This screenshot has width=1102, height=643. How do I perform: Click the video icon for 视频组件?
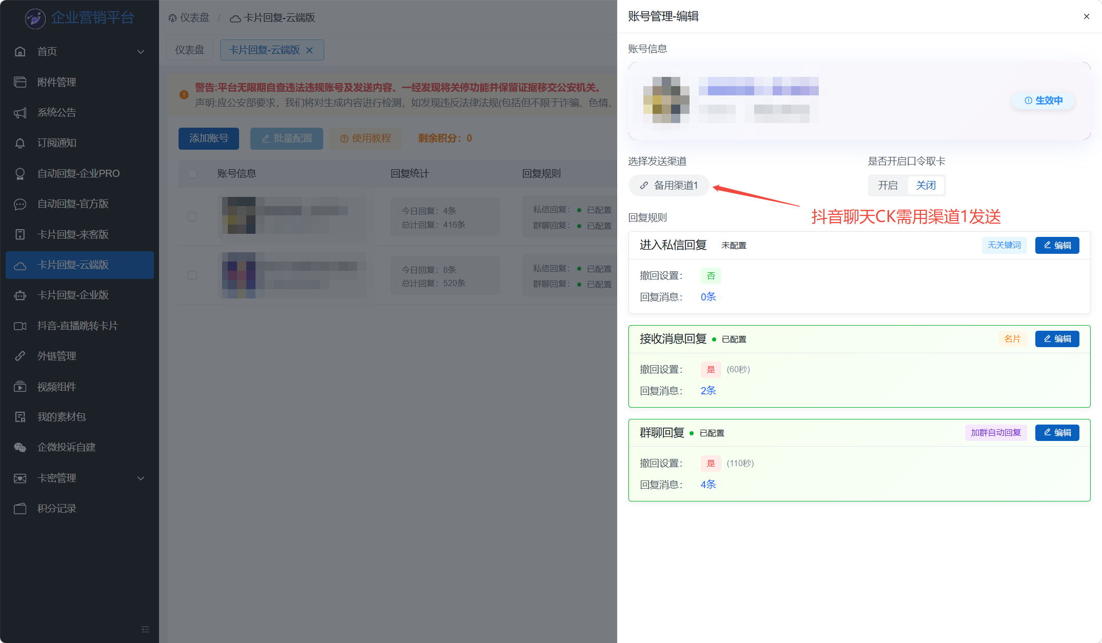coord(20,387)
